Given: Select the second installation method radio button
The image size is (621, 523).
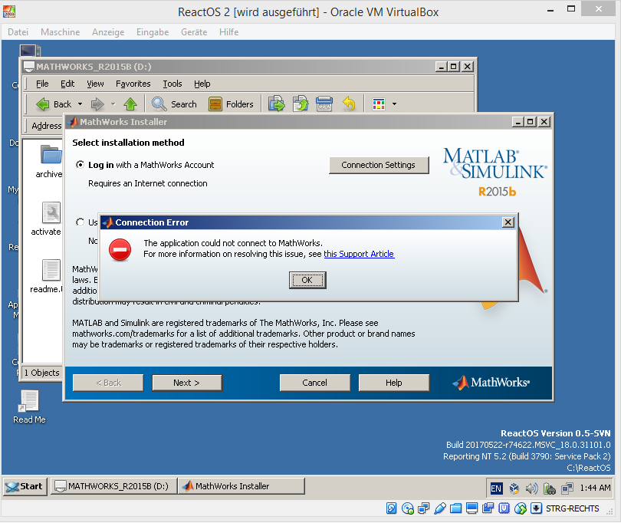Looking at the screenshot, I should tap(80, 222).
